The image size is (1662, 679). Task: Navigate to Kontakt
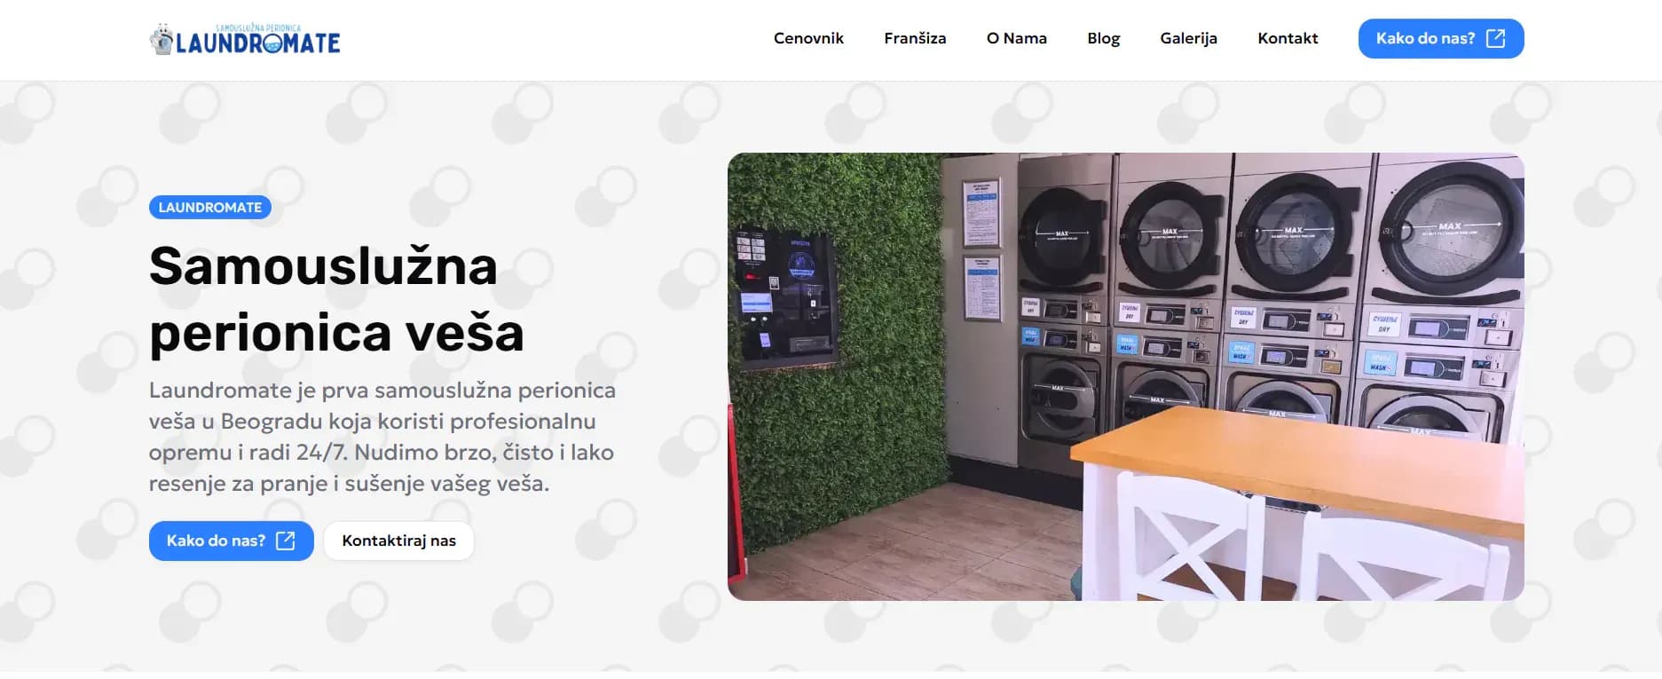[1288, 38]
